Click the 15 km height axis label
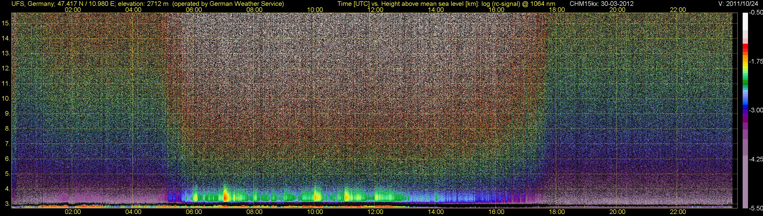 (x=6, y=23)
